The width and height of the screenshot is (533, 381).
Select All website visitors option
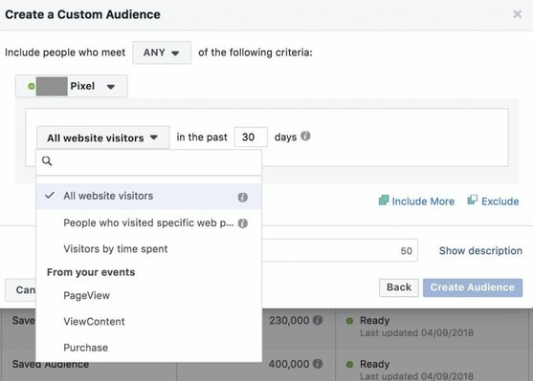[x=149, y=196]
